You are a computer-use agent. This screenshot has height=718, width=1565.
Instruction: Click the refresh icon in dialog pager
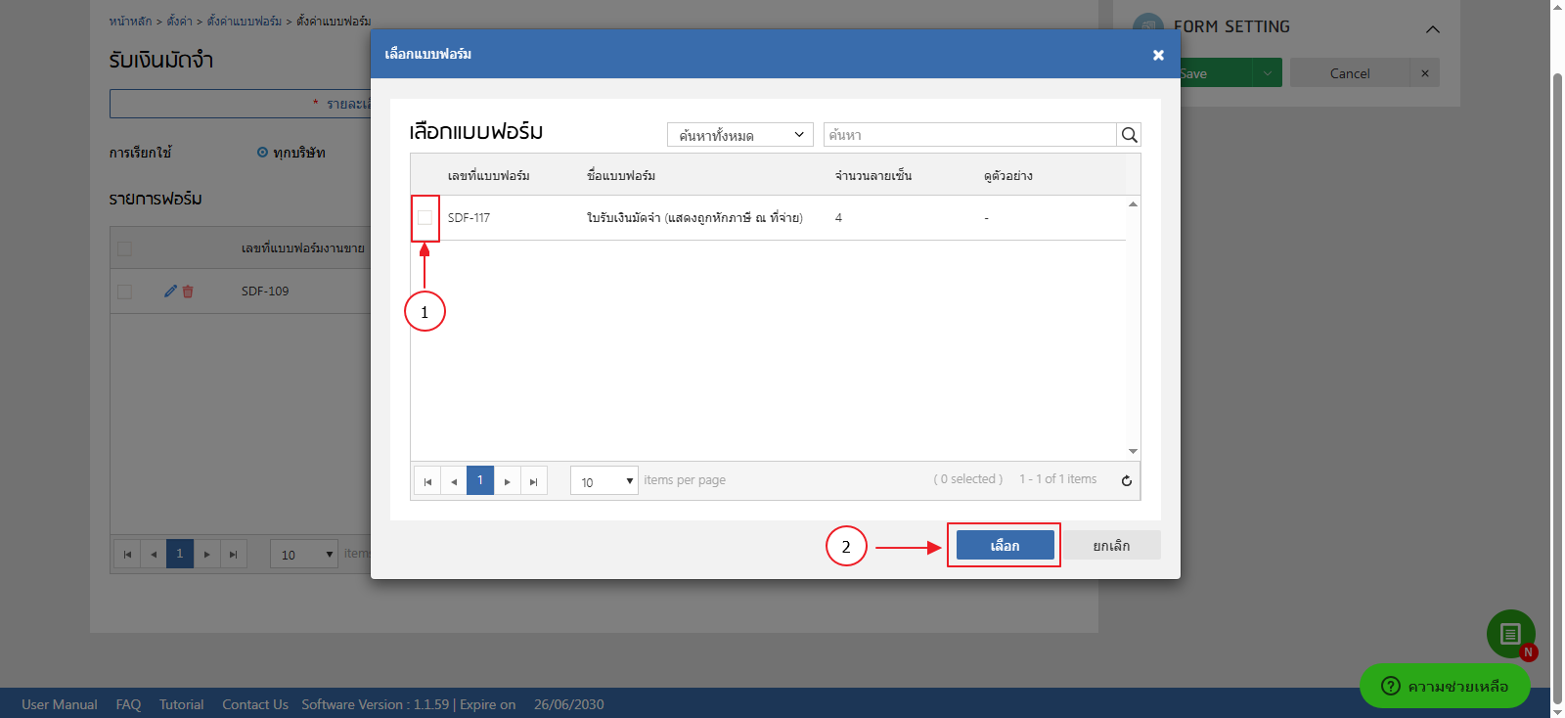click(1126, 480)
